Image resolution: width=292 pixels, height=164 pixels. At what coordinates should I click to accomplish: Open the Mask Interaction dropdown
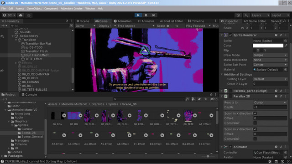(x=270, y=60)
